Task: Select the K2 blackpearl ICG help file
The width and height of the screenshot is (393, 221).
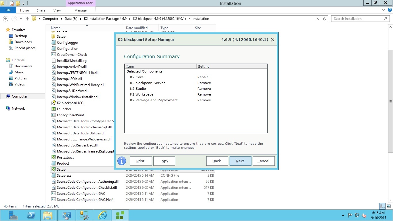Action: [70, 103]
